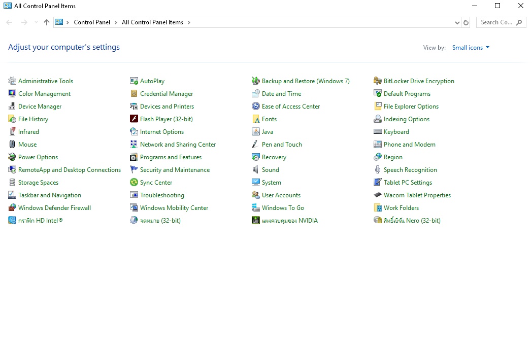Open the Default Programs link
Viewport: 532px width, 352px height.
pyautogui.click(x=407, y=94)
